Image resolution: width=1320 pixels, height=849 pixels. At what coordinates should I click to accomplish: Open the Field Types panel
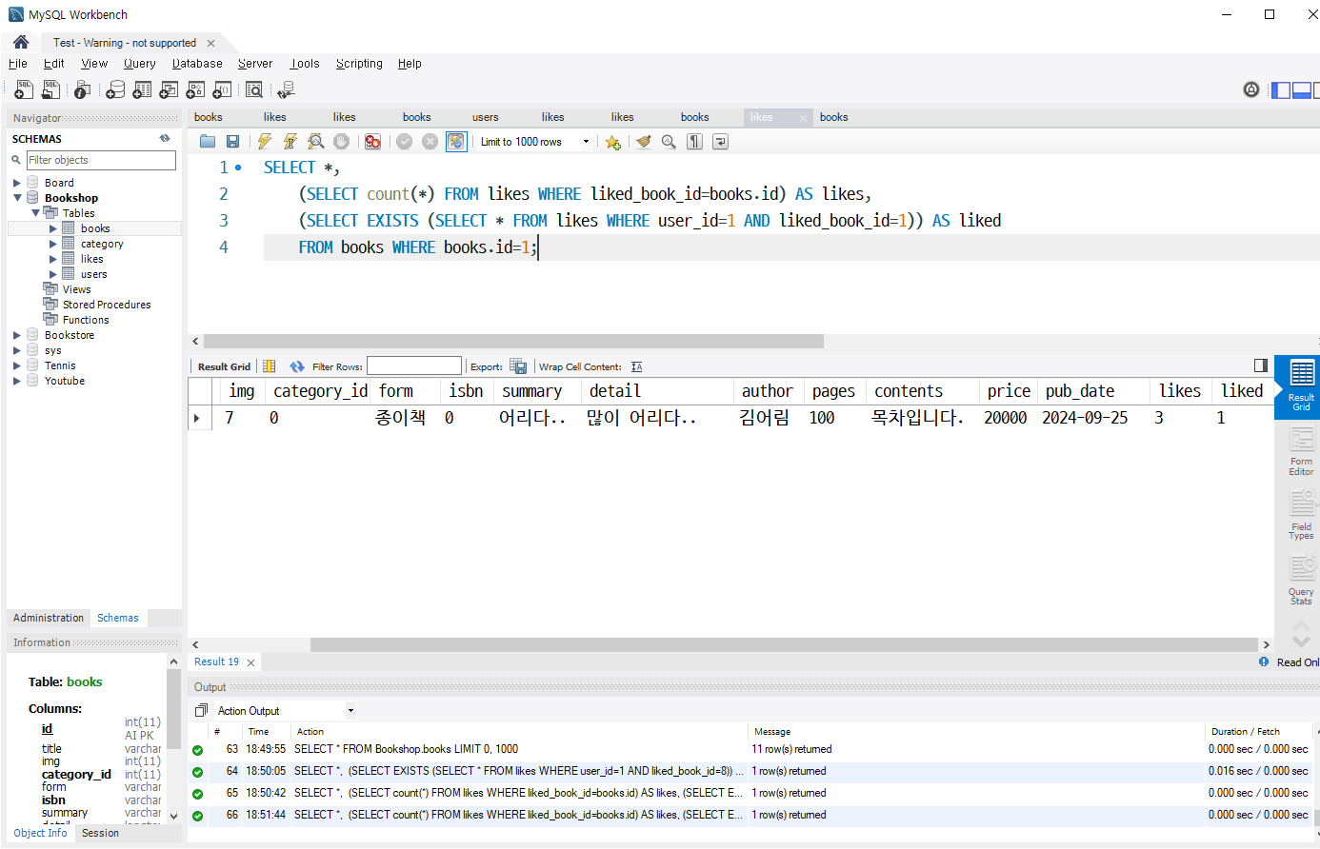(1301, 516)
